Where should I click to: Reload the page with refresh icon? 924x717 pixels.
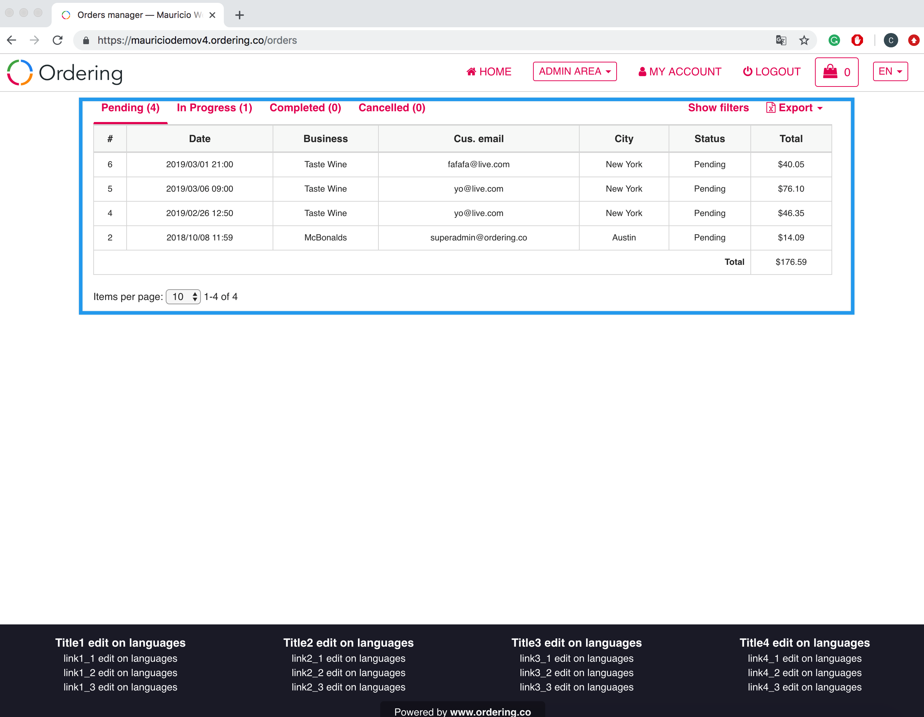(57, 41)
